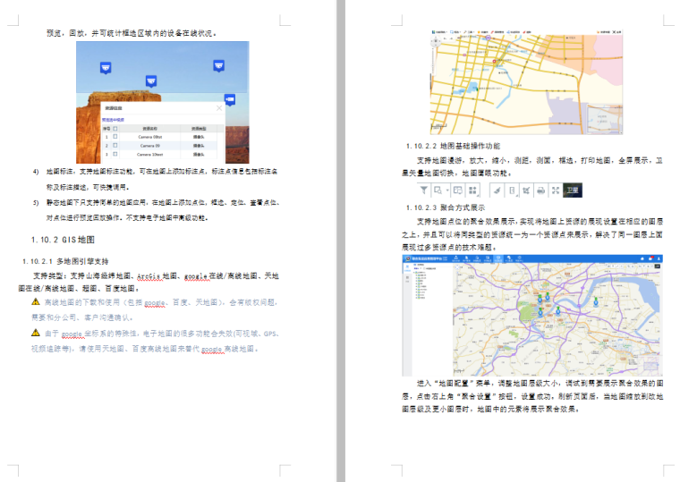Tick the checkbox for Camera 09
680x482 pixels.
pos(115,144)
